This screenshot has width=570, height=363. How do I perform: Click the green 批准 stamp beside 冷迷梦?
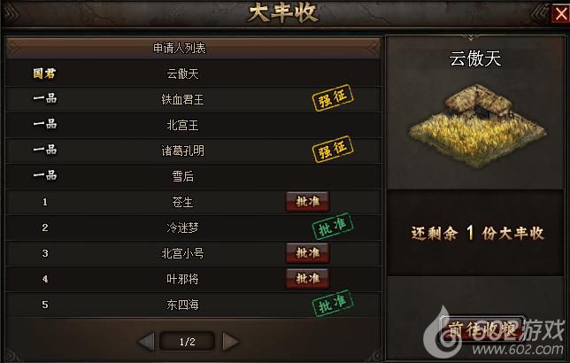(x=333, y=227)
